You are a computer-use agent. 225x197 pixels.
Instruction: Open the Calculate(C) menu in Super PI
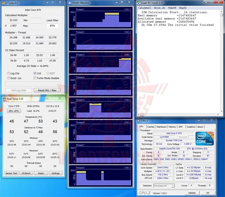(x=144, y=8)
